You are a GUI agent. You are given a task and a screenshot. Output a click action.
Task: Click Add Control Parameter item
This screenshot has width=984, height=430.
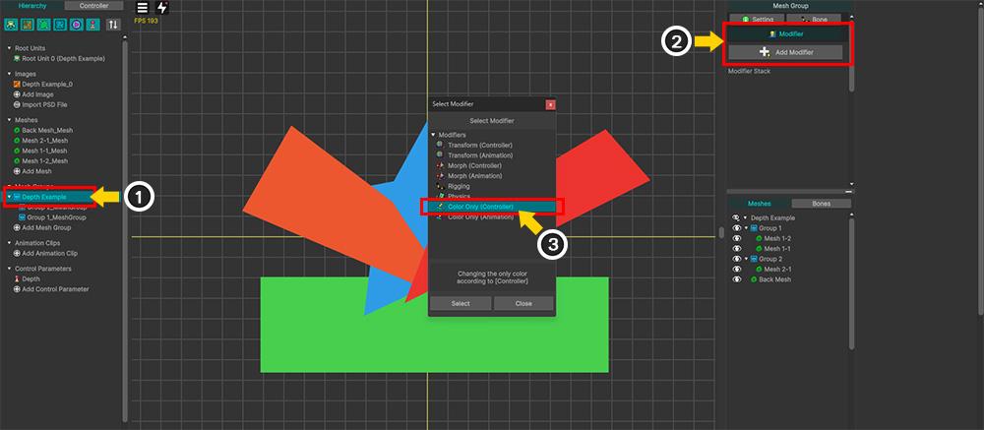click(55, 289)
